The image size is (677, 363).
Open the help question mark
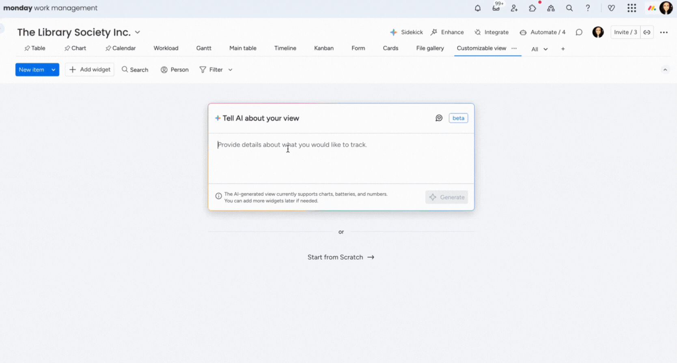pos(588,8)
